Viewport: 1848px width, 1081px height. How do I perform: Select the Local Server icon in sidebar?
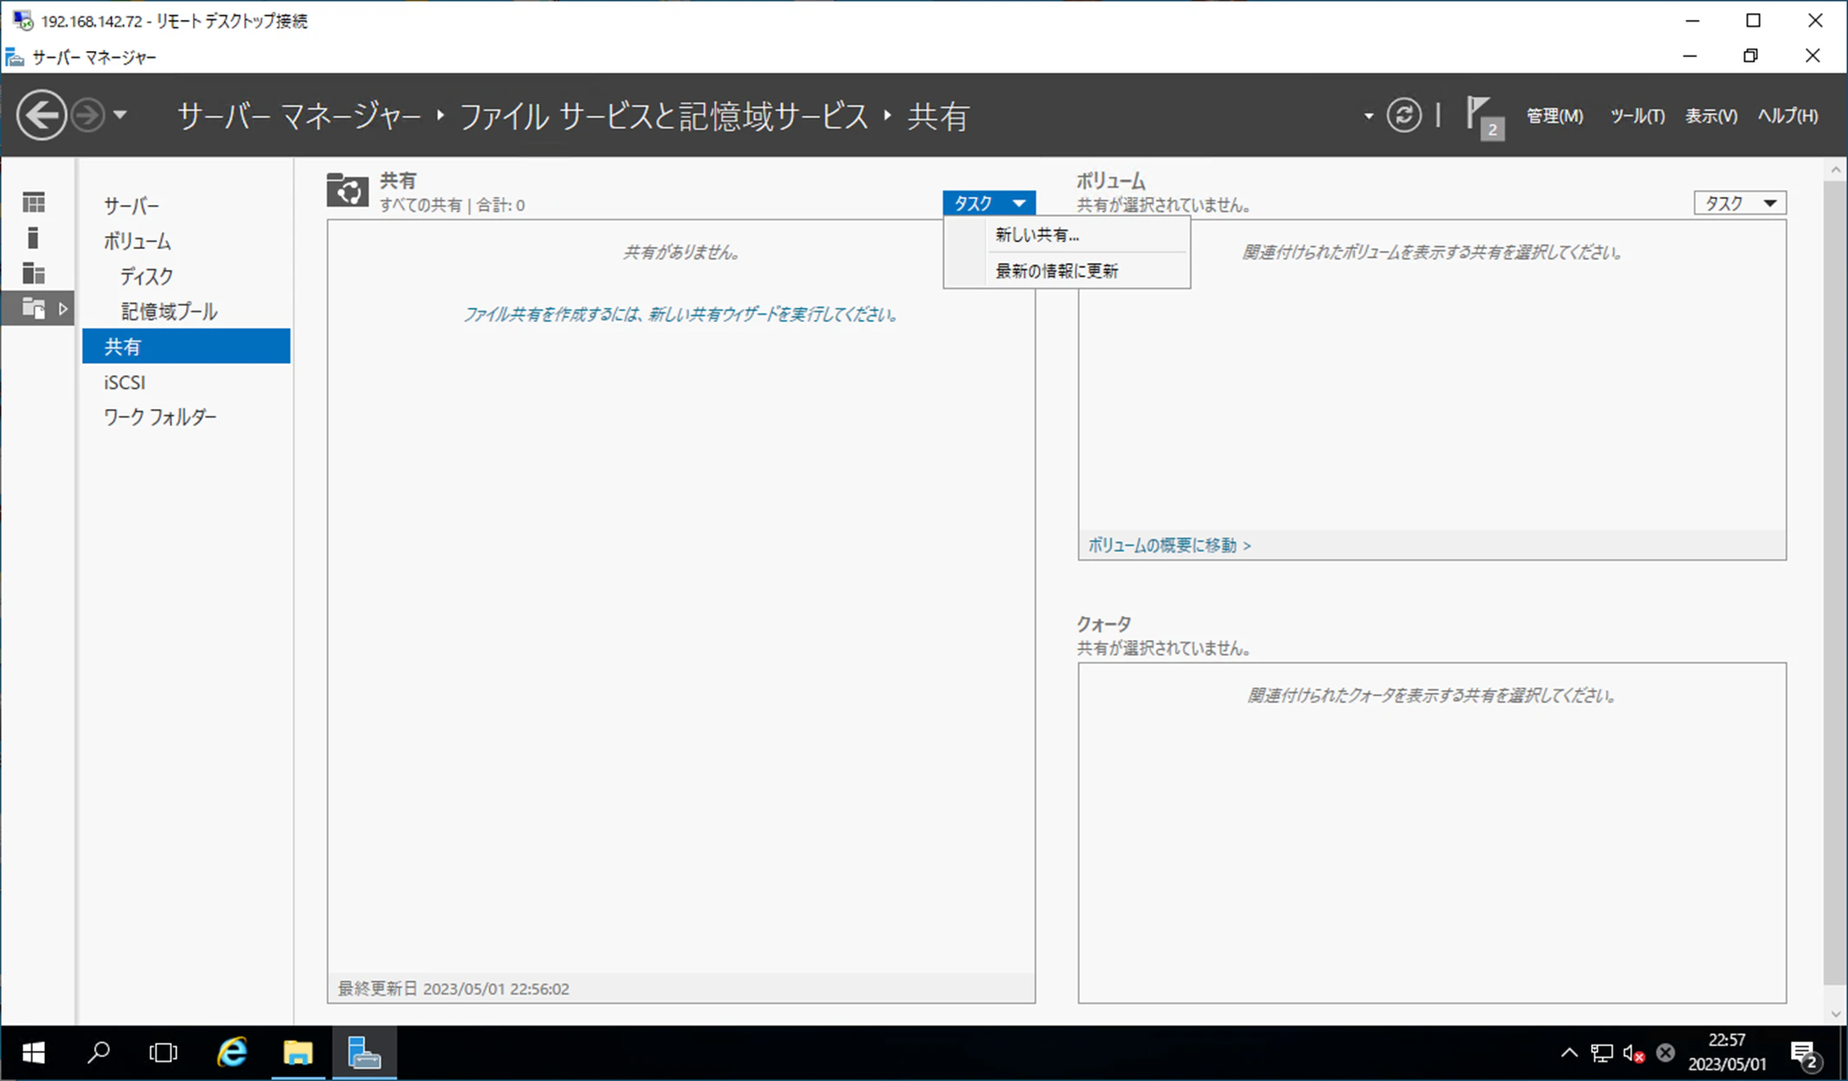34,238
